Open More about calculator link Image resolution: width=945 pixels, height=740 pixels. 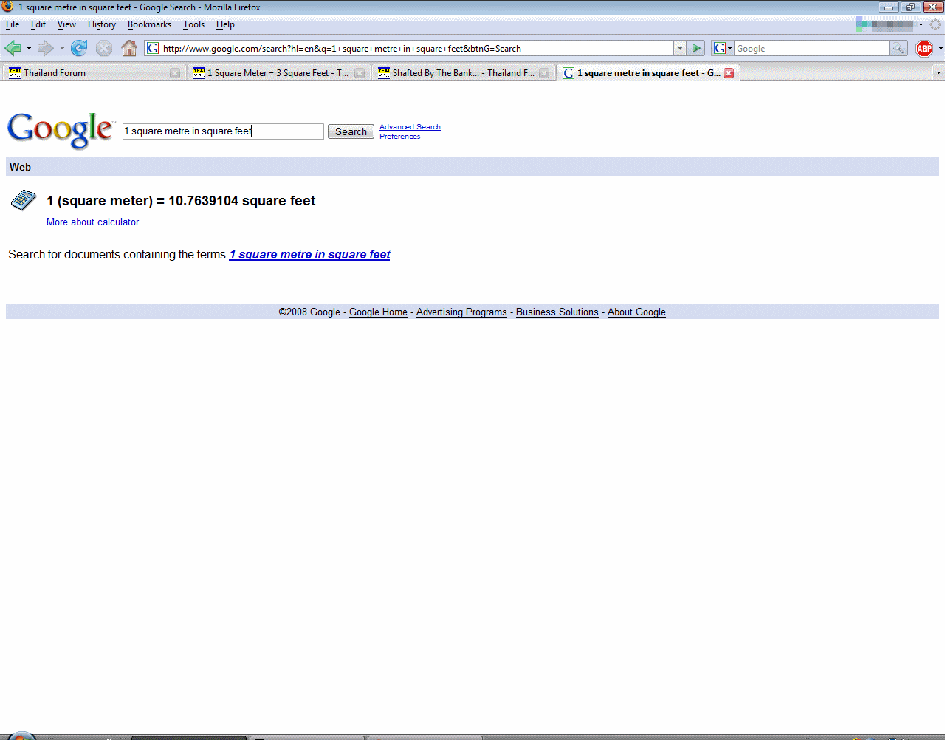click(x=94, y=222)
